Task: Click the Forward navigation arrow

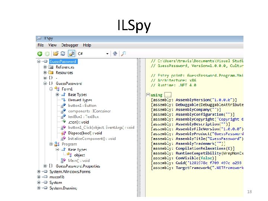Action: click(47, 54)
